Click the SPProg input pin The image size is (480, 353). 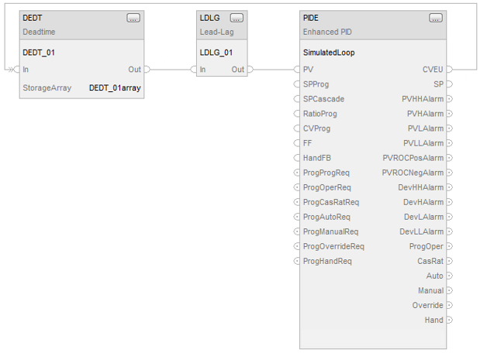(297, 84)
